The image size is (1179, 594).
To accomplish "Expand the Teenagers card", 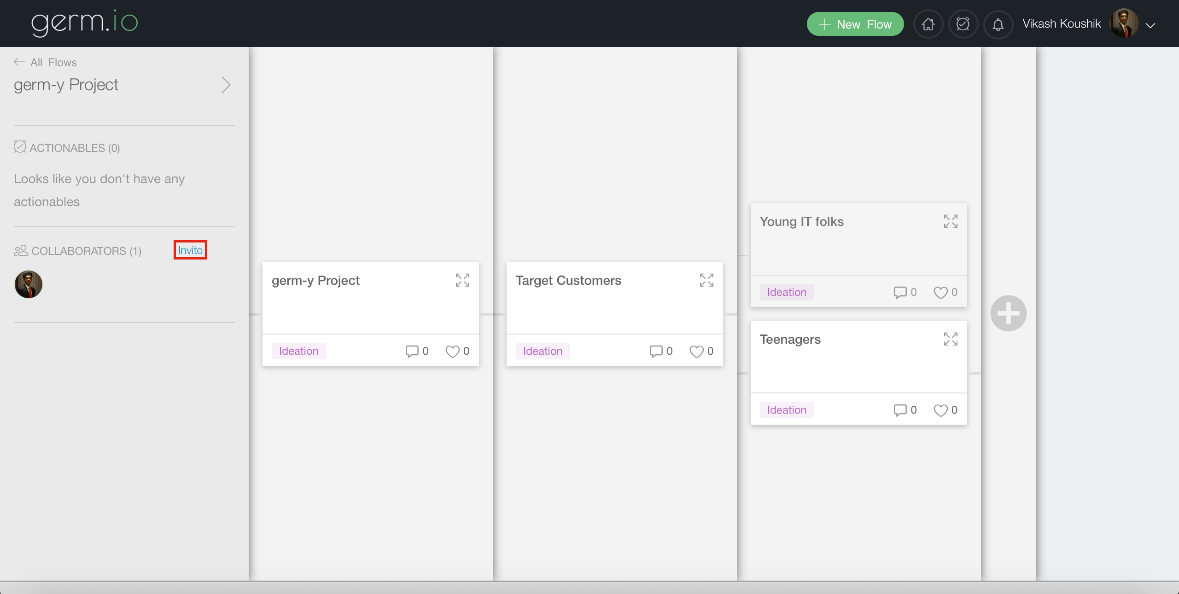I will (951, 339).
